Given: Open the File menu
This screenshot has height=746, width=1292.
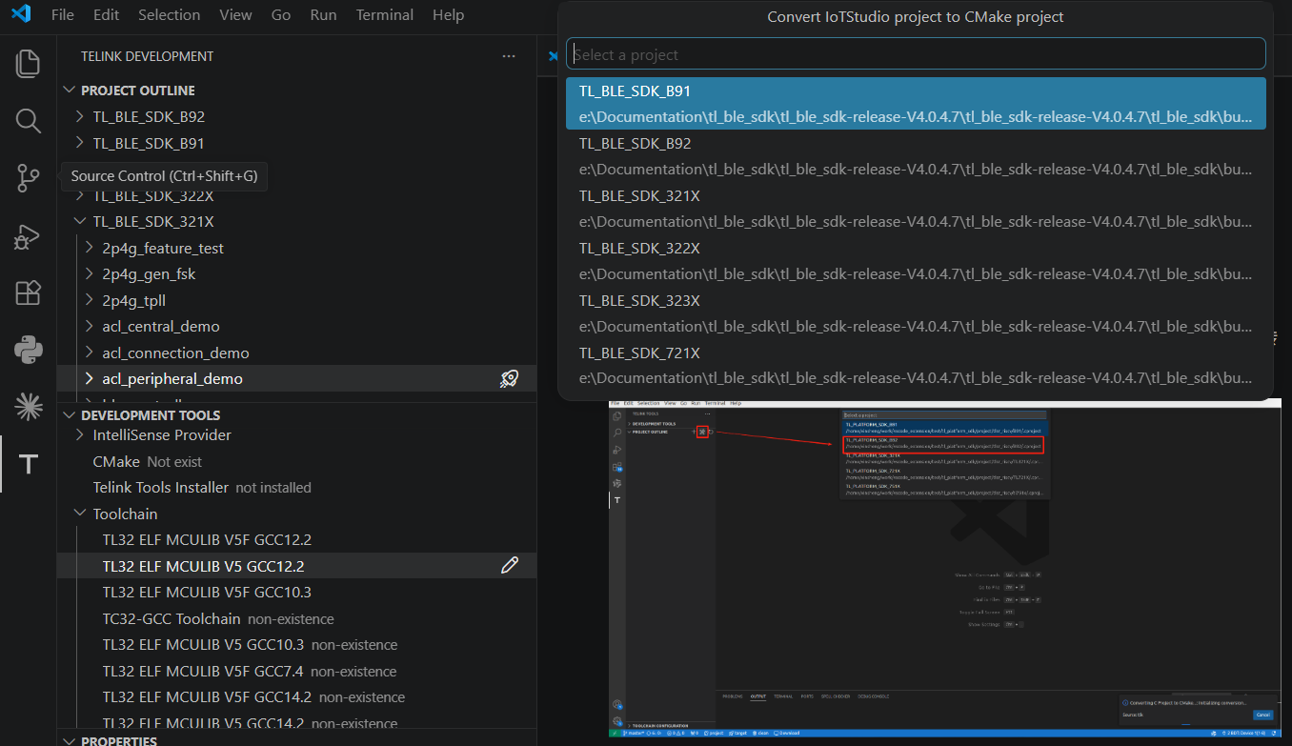Looking at the screenshot, I should 62,15.
